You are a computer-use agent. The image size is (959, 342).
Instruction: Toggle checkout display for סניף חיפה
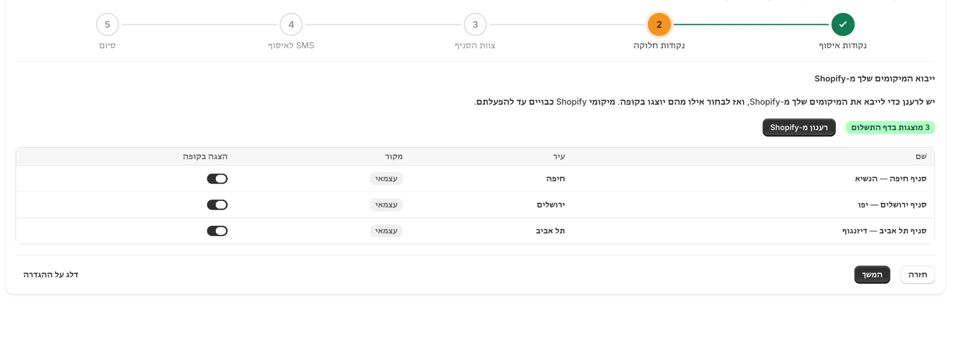pos(217,179)
